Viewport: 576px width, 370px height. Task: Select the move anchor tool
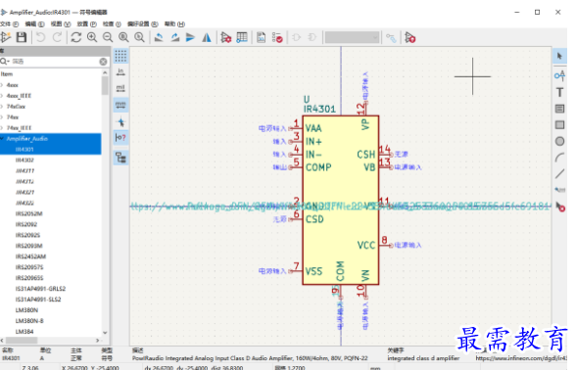click(x=559, y=190)
